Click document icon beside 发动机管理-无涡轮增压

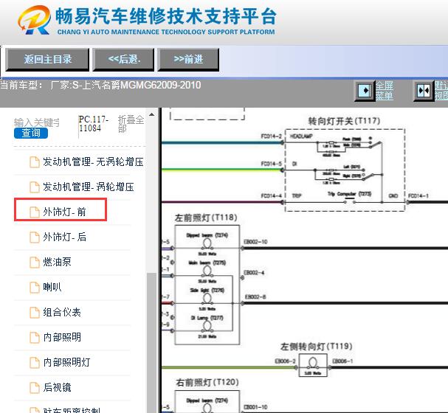[x=35, y=162]
